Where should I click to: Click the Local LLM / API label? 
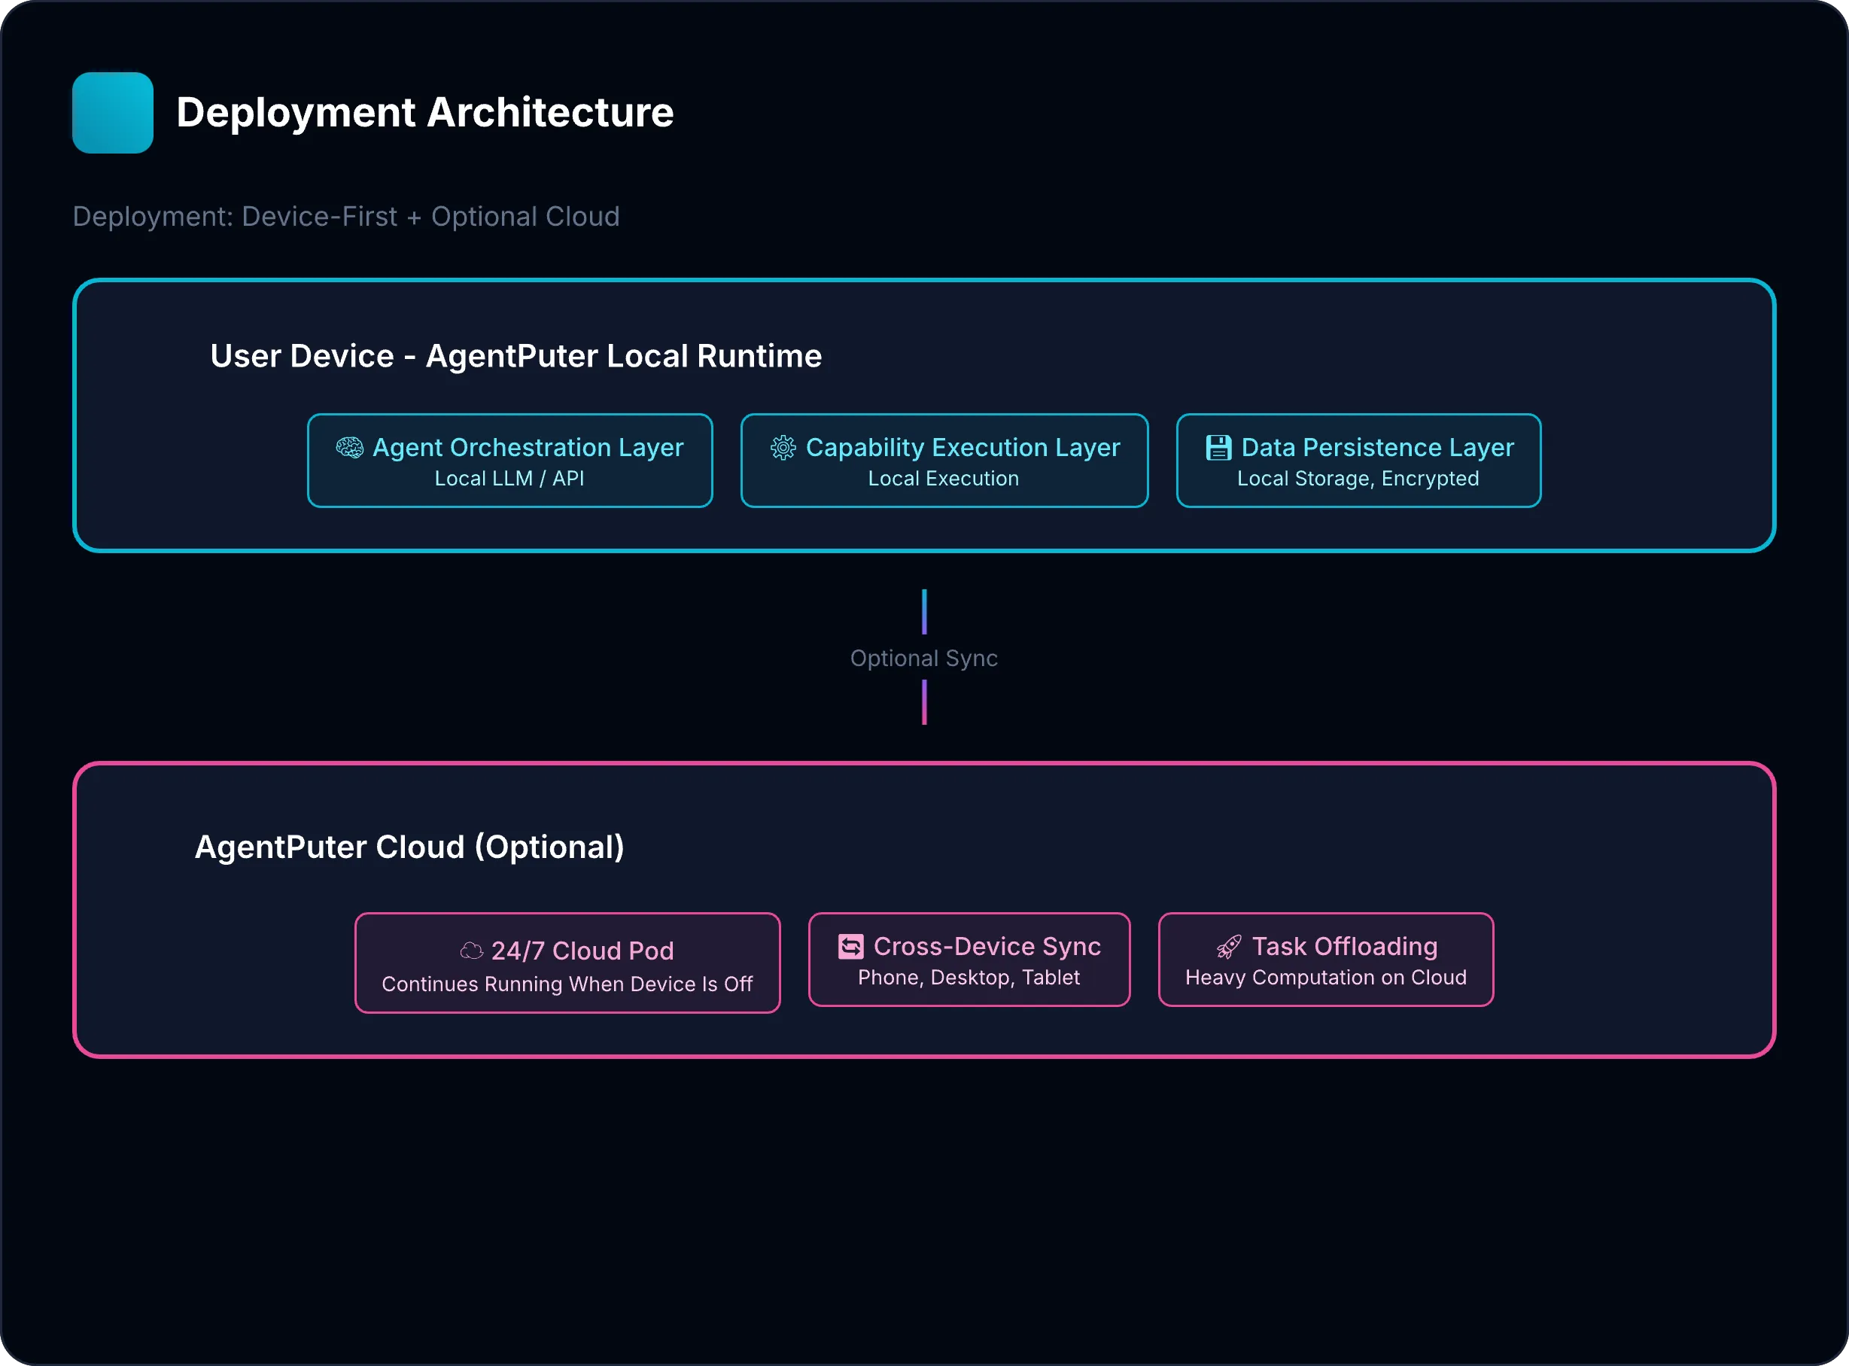coord(509,478)
